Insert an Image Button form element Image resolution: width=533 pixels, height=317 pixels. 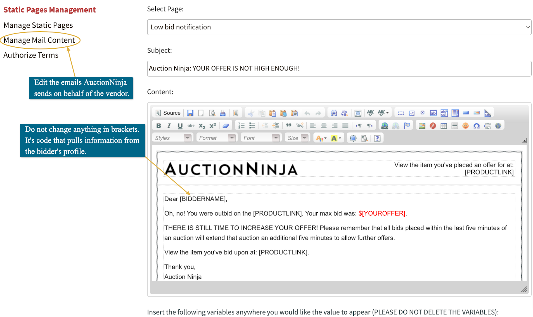[x=477, y=113]
